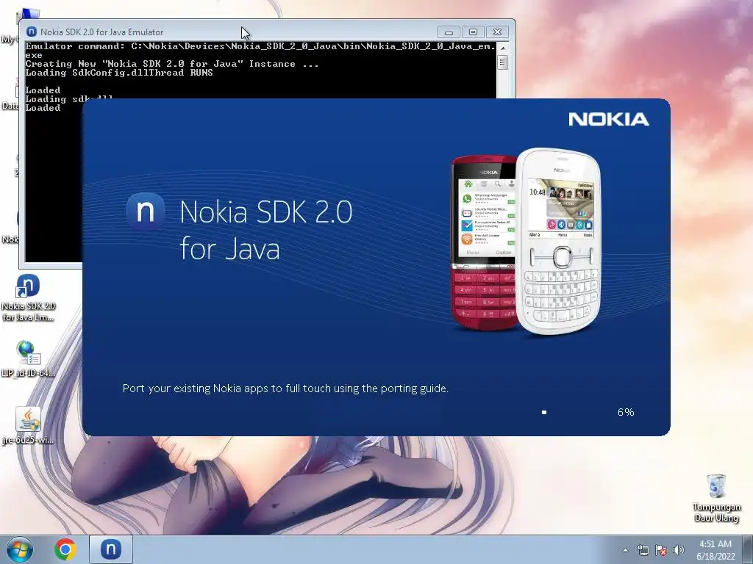Click the console scrollbar up arrow
Screen dimensions: 753x564
pos(503,48)
